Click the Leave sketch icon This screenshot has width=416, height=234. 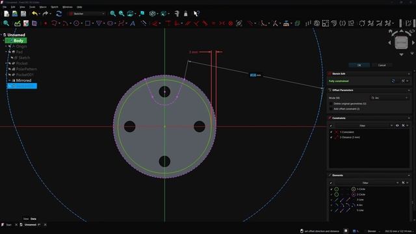click(x=18, y=23)
